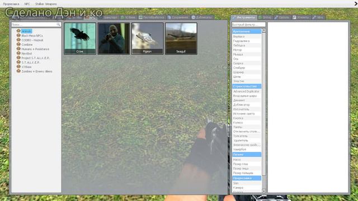Collapse the Крепления tool category header
Screen dimensions: 358x201
(x=247, y=31)
